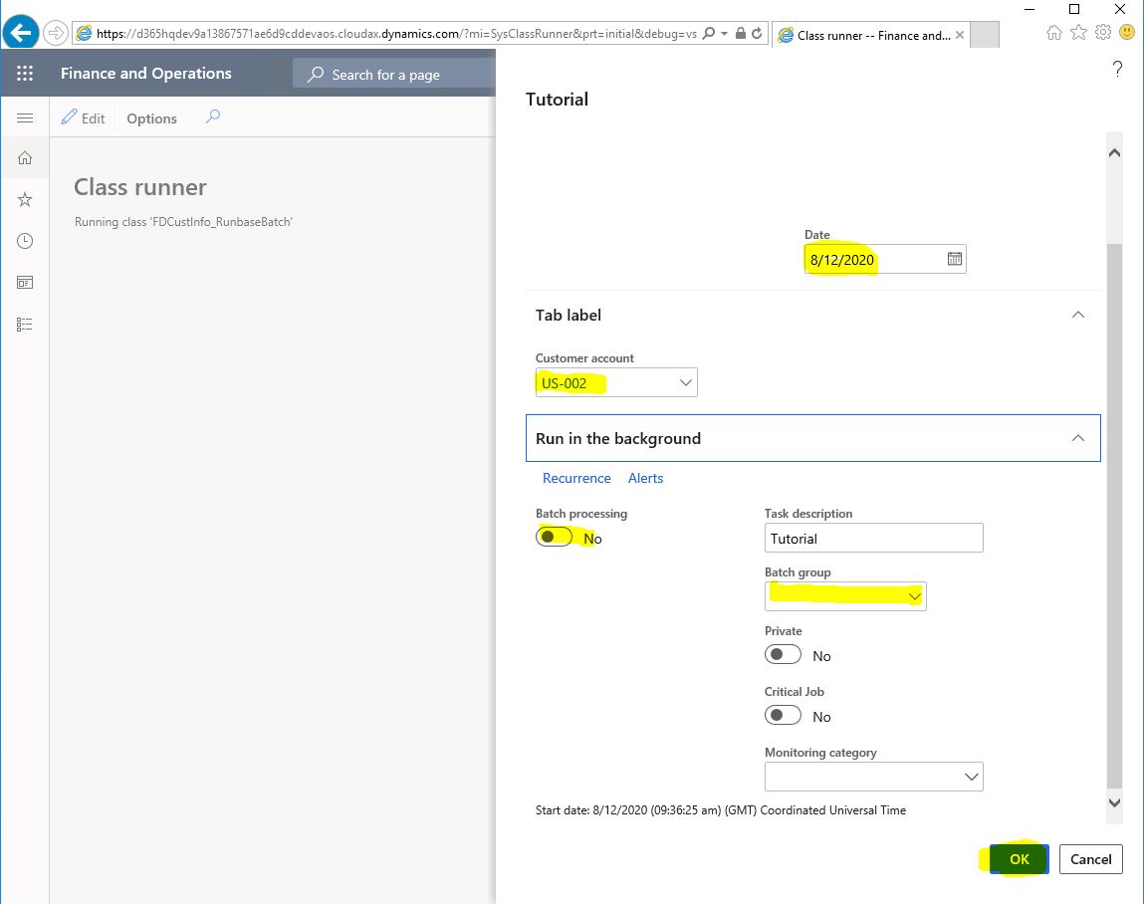Click the dialog scrollbar up arrow
1144x904 pixels.
tap(1114, 152)
